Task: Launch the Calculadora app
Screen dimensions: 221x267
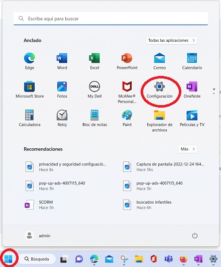Action: point(30,118)
